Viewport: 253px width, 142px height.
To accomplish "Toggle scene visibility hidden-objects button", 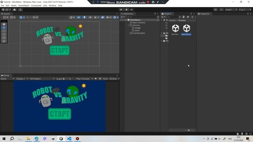I will (x=102, y=17).
